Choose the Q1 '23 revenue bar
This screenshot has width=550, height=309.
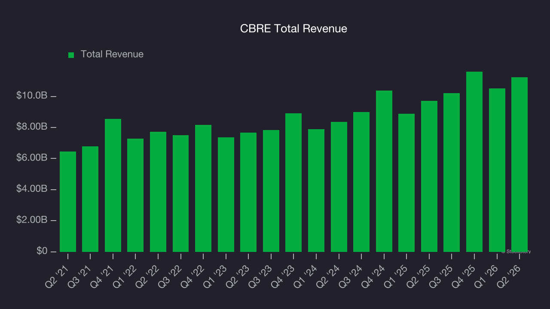[226, 194]
